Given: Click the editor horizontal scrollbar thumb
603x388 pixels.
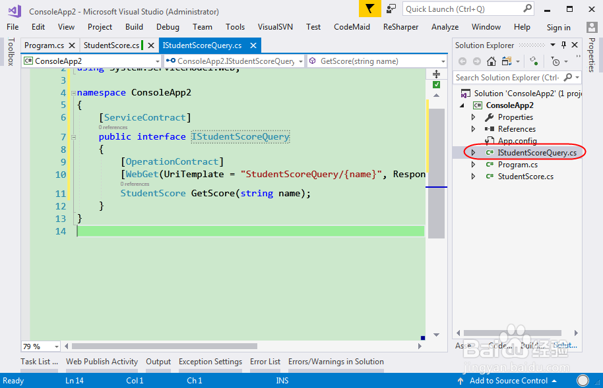Looking at the screenshot, I should tap(164, 346).
